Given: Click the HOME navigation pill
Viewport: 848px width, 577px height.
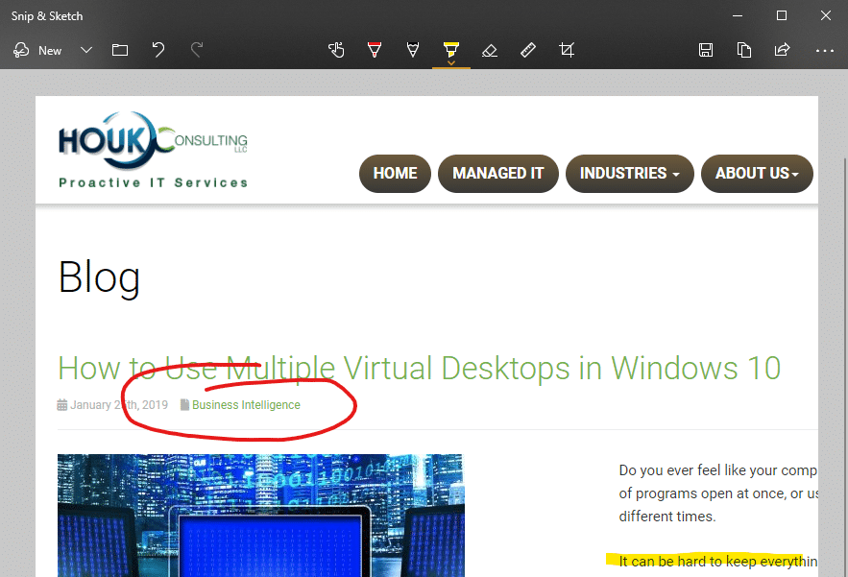Looking at the screenshot, I should (x=395, y=173).
